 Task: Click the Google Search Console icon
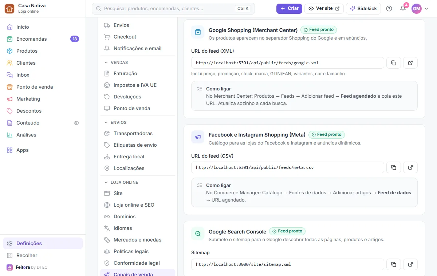click(x=198, y=234)
